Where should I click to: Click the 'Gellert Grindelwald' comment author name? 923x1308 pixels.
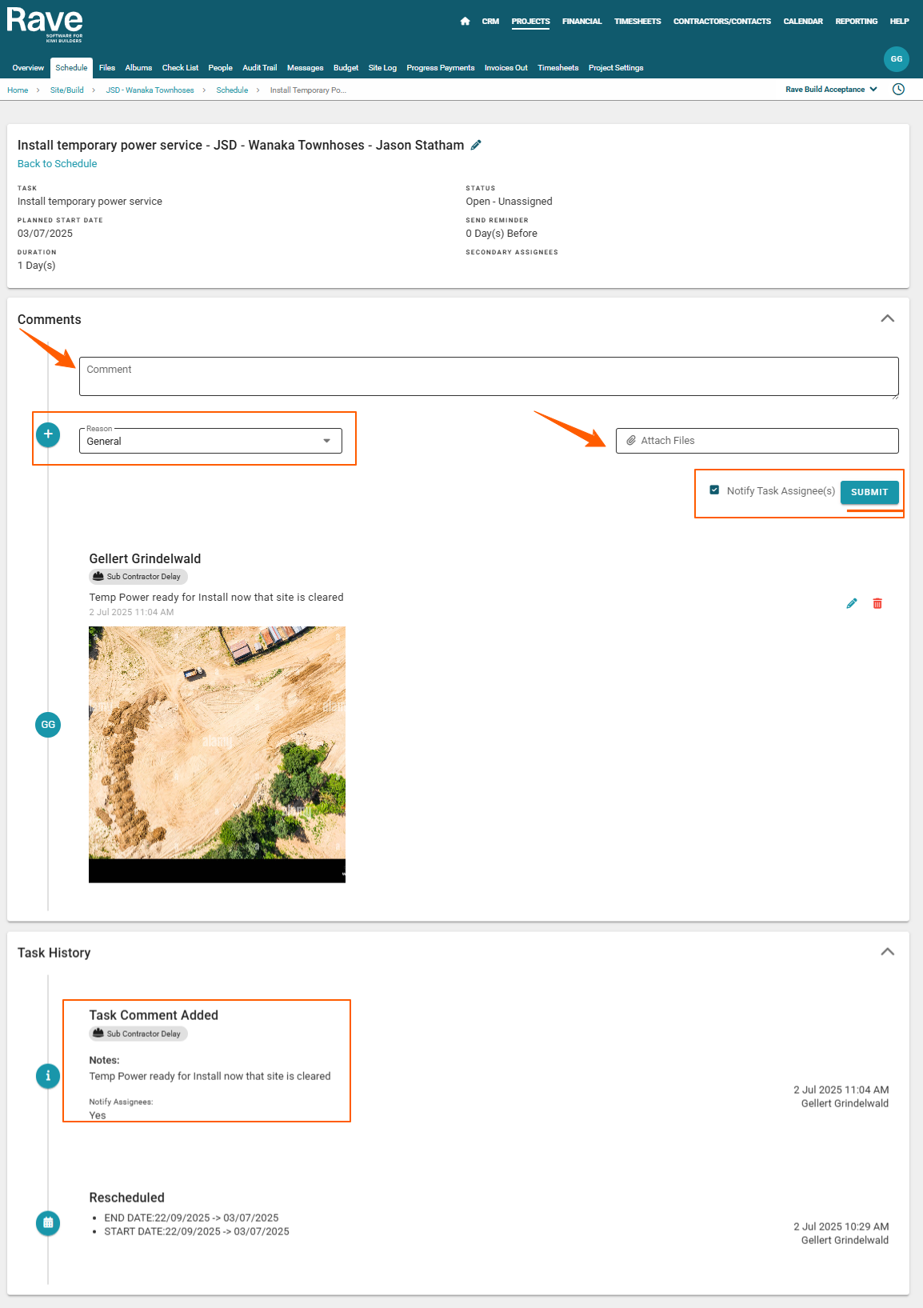145,558
